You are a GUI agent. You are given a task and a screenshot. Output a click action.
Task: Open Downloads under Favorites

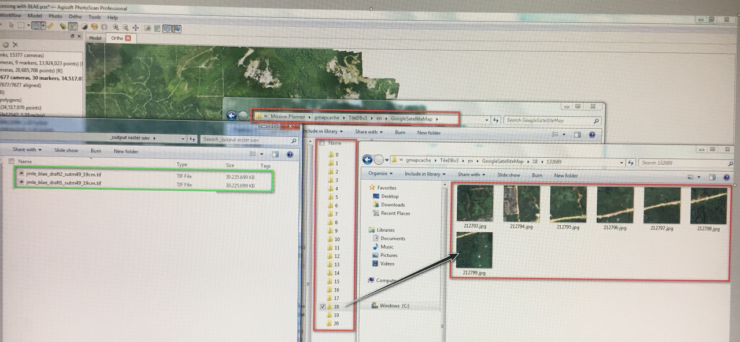387,205
